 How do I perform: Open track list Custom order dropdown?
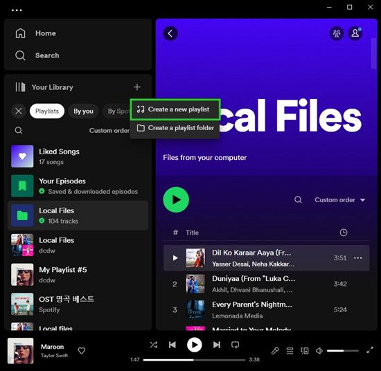(x=339, y=200)
